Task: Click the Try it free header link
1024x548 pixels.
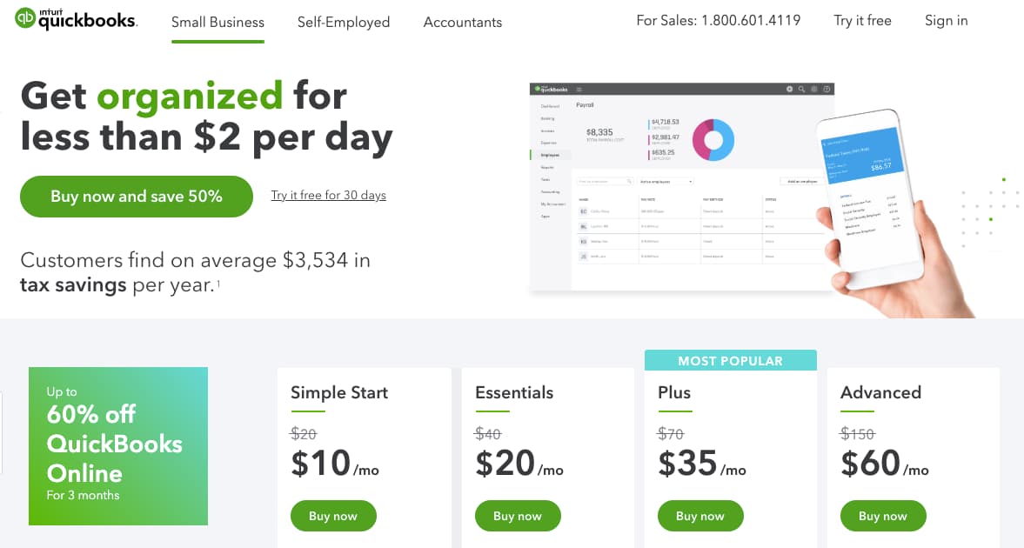Action: click(862, 20)
